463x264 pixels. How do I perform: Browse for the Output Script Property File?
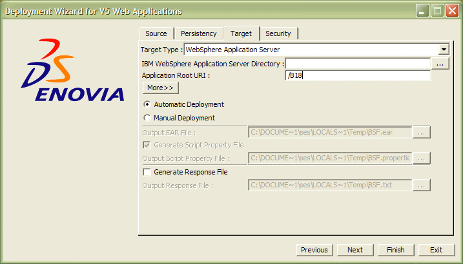[422, 158]
